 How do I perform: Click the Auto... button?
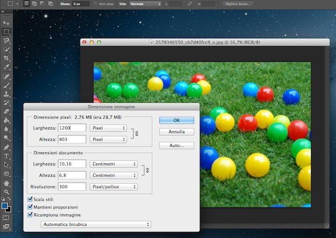176,146
